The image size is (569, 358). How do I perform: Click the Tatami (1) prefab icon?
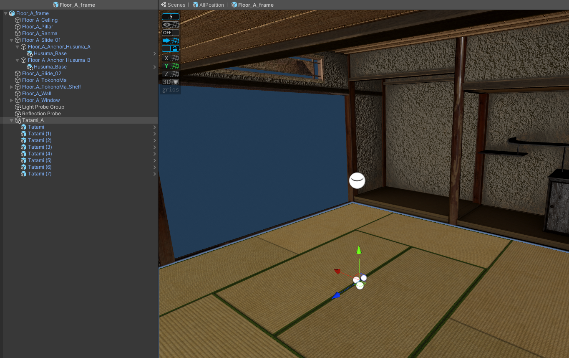(24, 134)
